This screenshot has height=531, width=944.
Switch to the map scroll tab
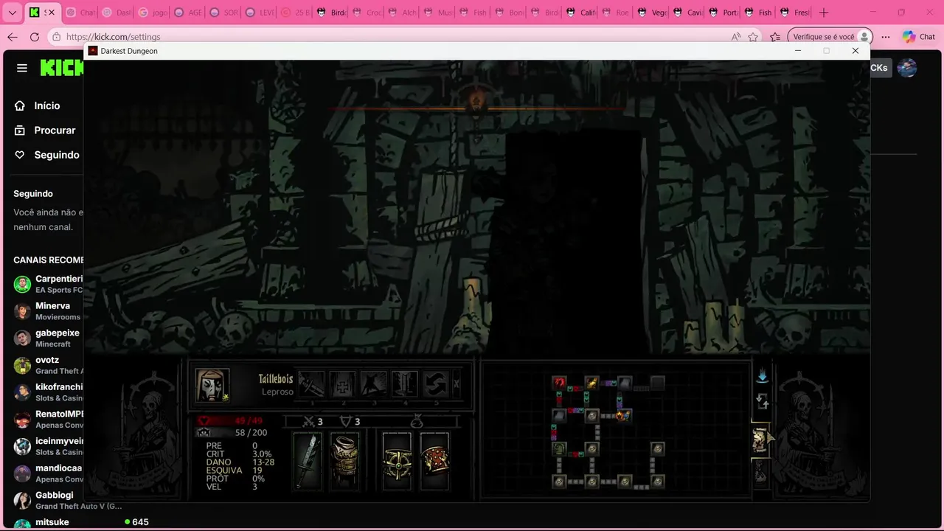click(760, 440)
